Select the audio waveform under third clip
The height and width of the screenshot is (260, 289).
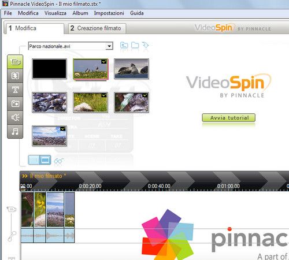click(x=55, y=236)
